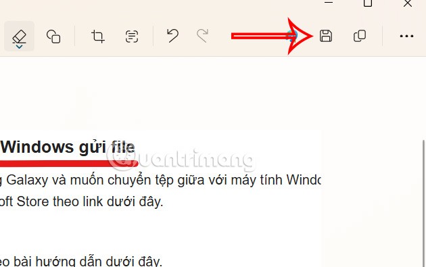The width and height of the screenshot is (426, 267).
Task: Minimize the Snipping Tool window
Action: [x=329, y=2]
